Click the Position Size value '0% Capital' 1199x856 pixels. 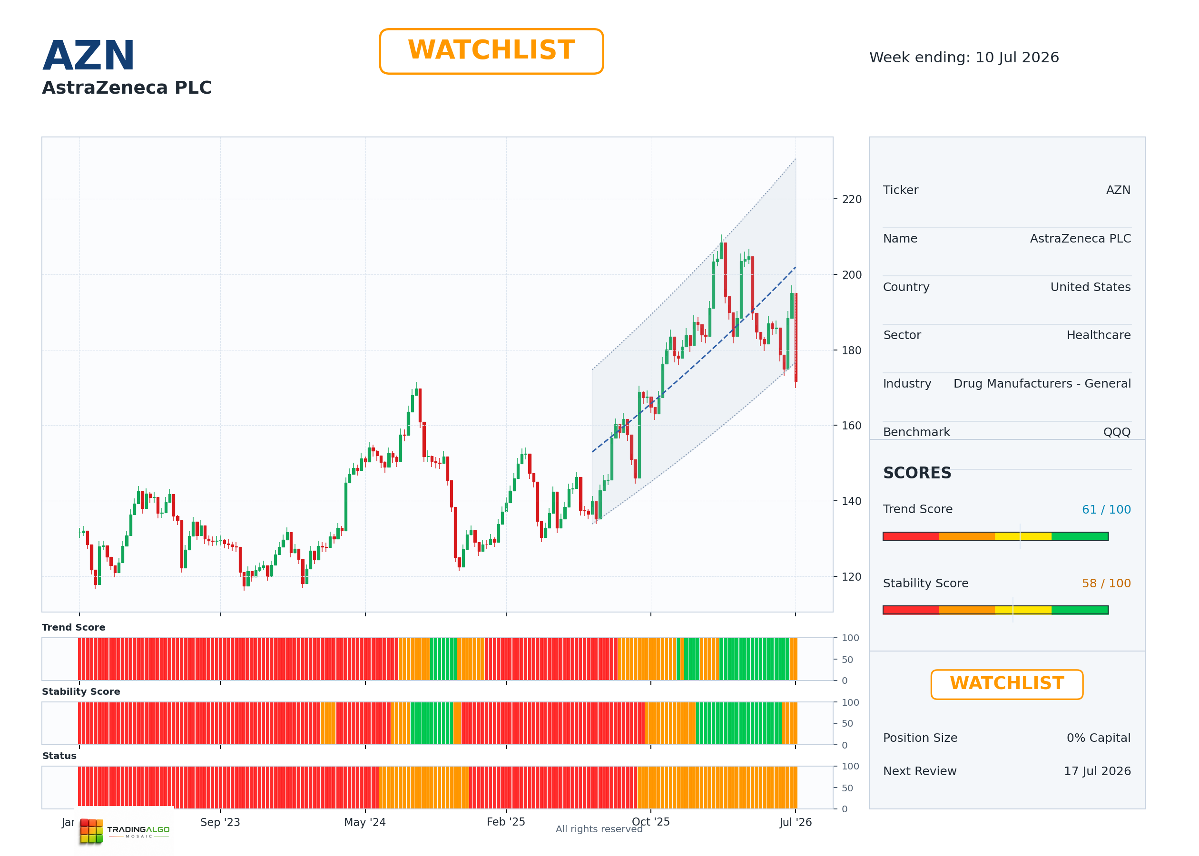pyautogui.click(x=1098, y=738)
